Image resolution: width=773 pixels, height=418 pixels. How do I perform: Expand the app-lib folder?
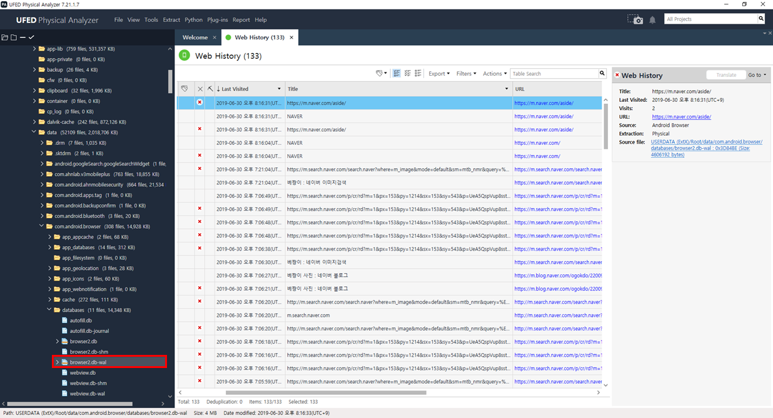click(x=34, y=49)
